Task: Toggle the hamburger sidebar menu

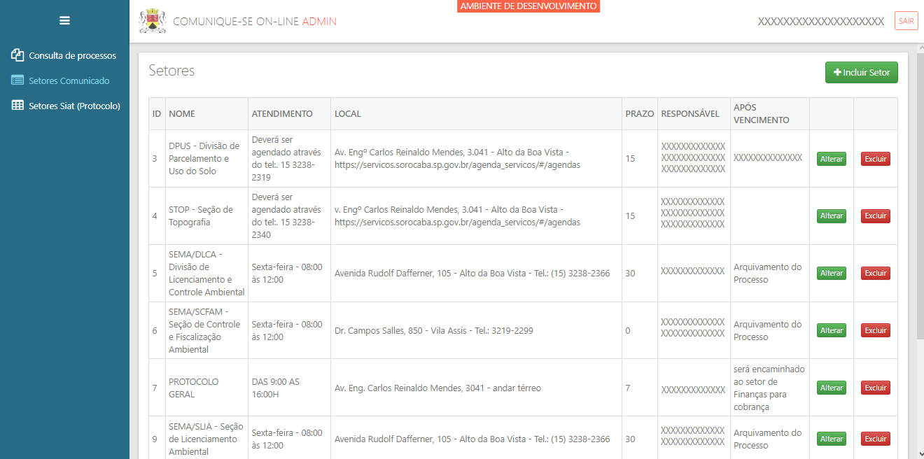Action: pos(64,21)
